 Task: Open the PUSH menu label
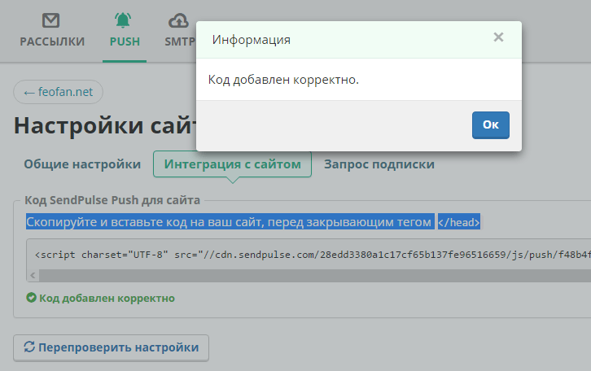point(125,41)
